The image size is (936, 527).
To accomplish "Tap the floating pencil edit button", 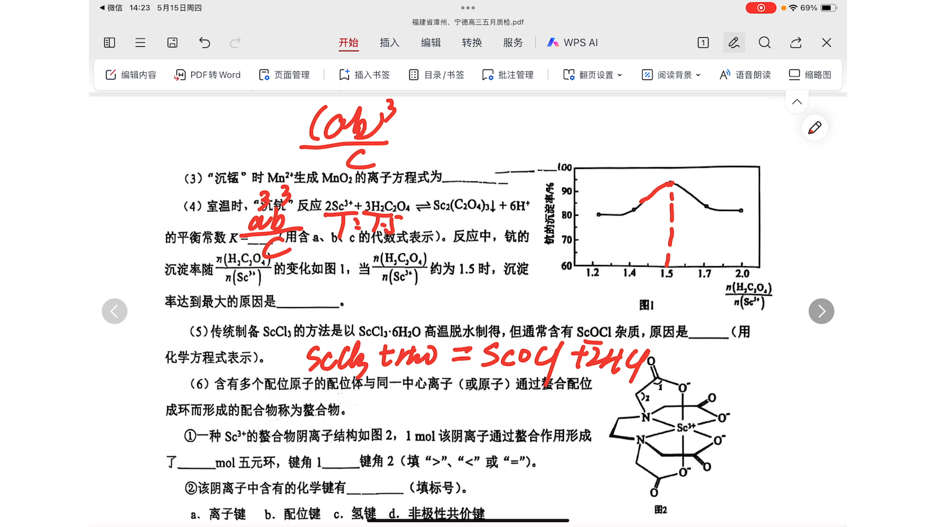I will tap(815, 127).
